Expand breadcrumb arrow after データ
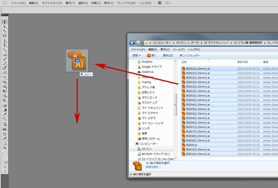Screen dimensions: 278x188 point(202,43)
